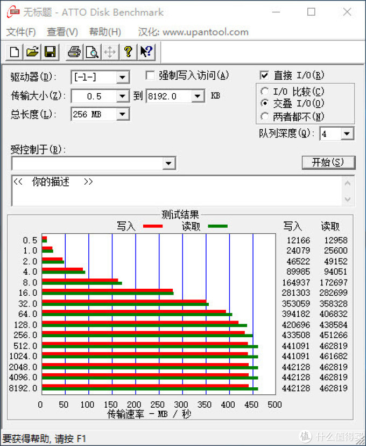The width and height of the screenshot is (366, 446).
Task: Open the 队列深度 queue depth dropdown
Action: (x=347, y=134)
